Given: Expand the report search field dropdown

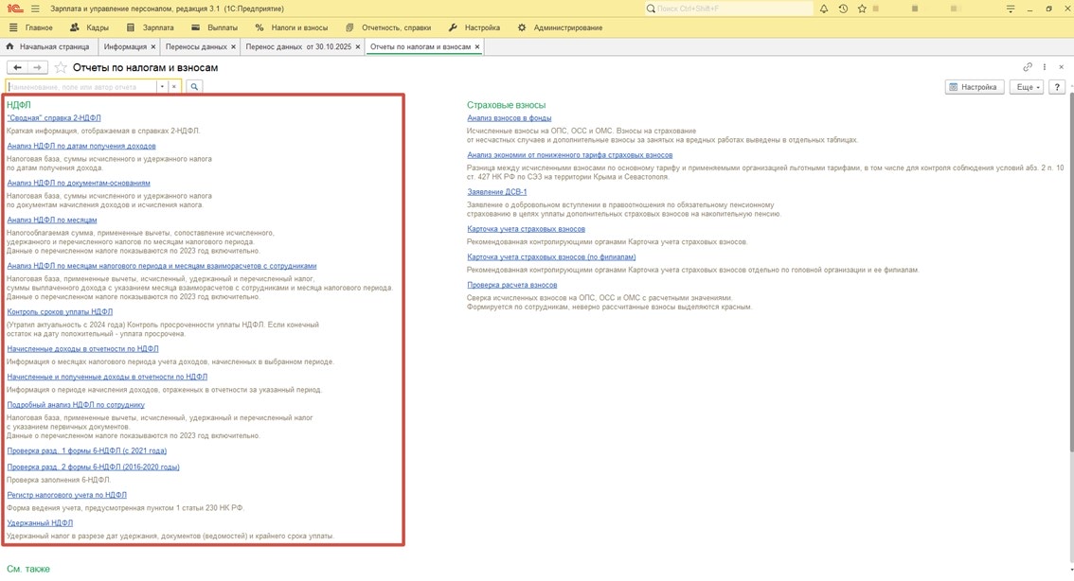Looking at the screenshot, I should [162, 87].
